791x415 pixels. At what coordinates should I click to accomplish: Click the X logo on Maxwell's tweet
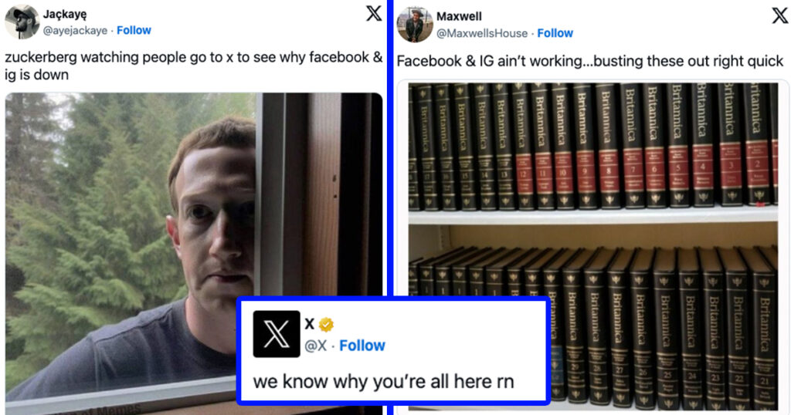780,15
